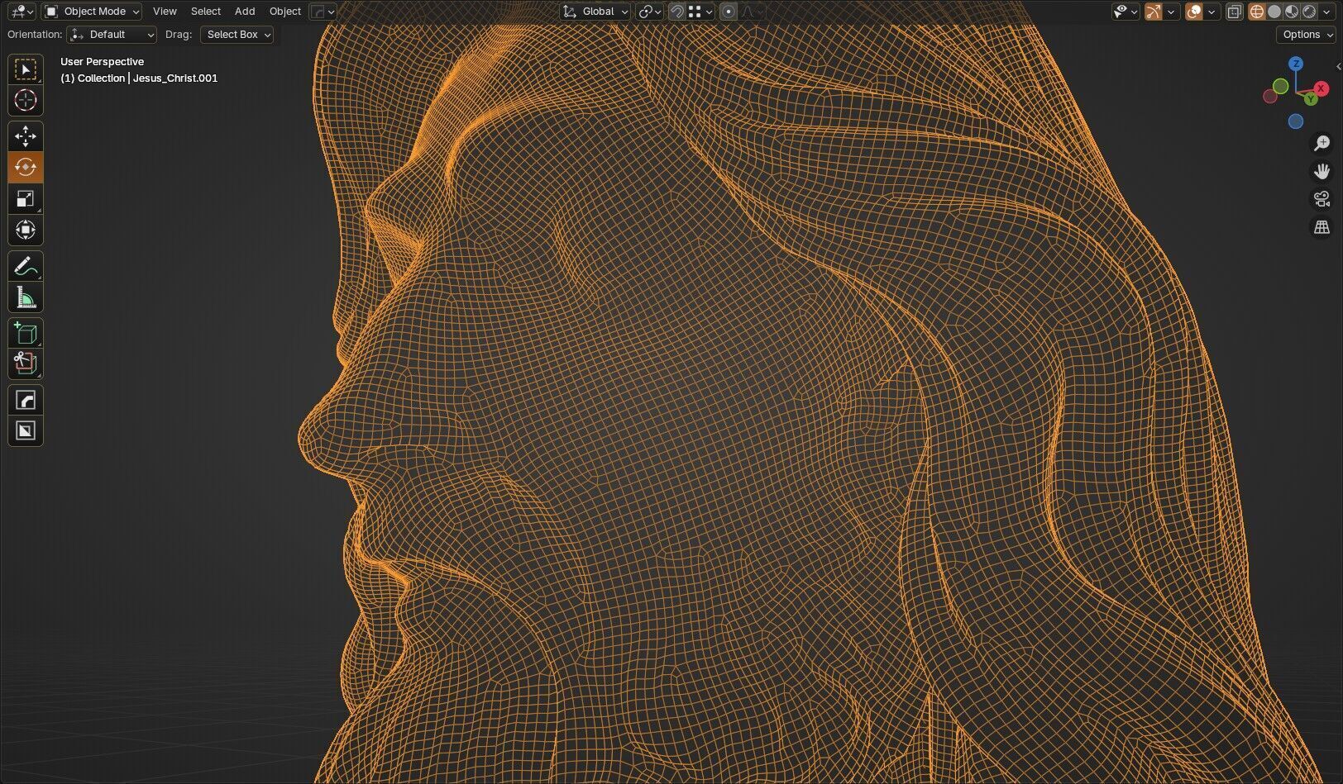Open the Object menu
The image size is (1343, 784).
285,12
